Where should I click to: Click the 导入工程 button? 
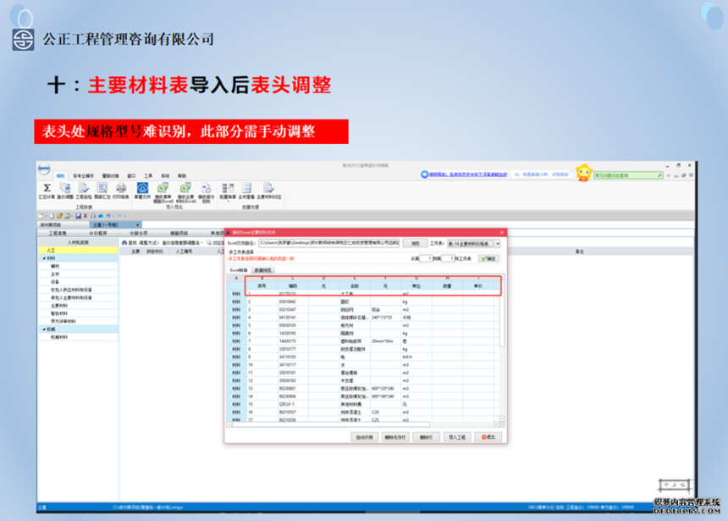457,437
